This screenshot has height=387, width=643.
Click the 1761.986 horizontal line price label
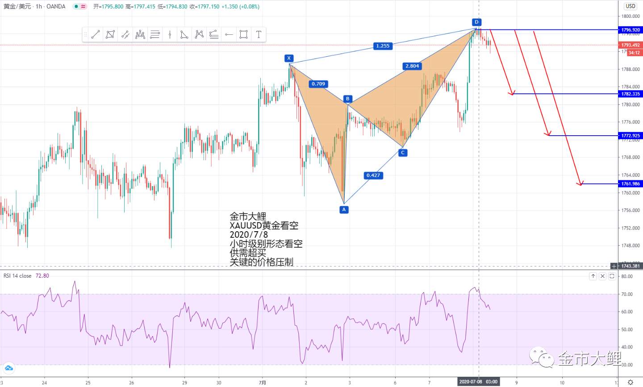630,183
